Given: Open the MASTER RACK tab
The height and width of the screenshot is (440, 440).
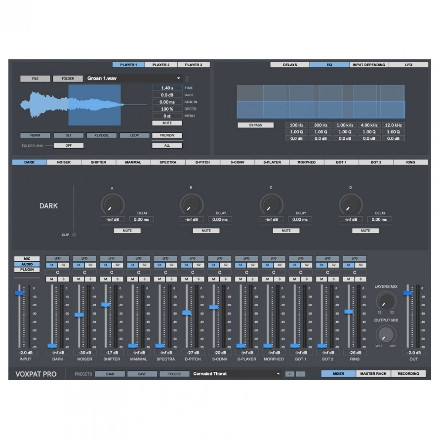Looking at the screenshot, I should click(x=373, y=374).
